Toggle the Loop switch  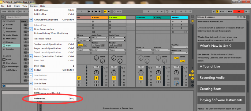167,12
